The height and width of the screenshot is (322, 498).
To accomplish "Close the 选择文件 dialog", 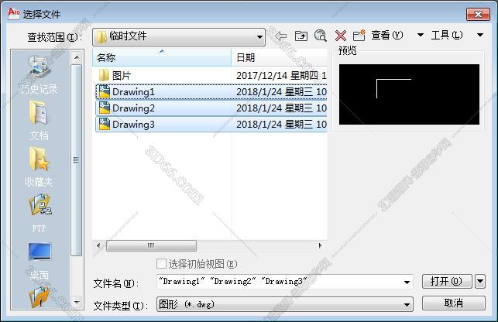I will 478,14.
